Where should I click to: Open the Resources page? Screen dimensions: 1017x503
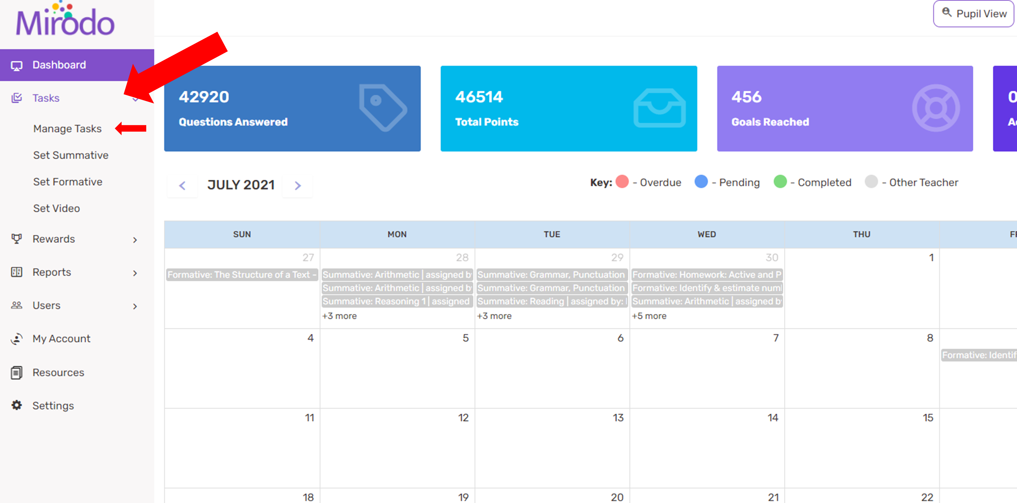pos(77,372)
